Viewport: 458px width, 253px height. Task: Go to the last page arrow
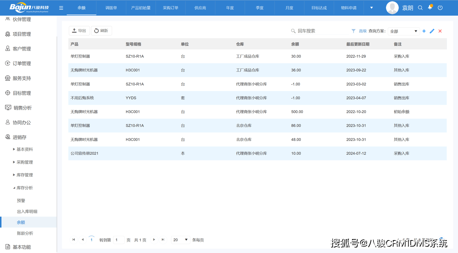click(x=163, y=240)
